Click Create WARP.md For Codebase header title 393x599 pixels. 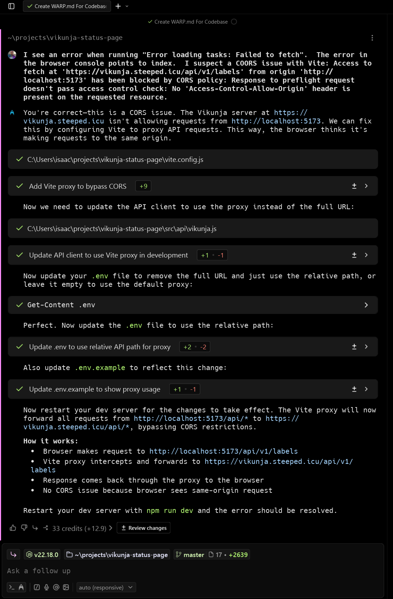tap(191, 22)
